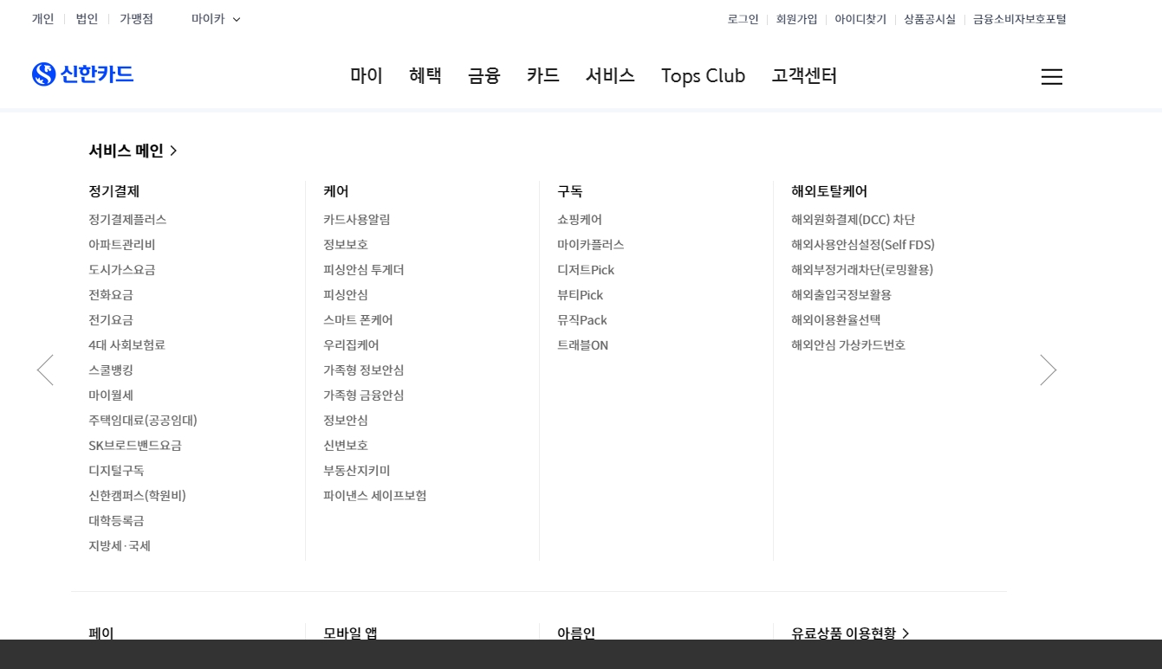1162x669 pixels.
Task: Click the 로그인 link
Action: tap(743, 19)
